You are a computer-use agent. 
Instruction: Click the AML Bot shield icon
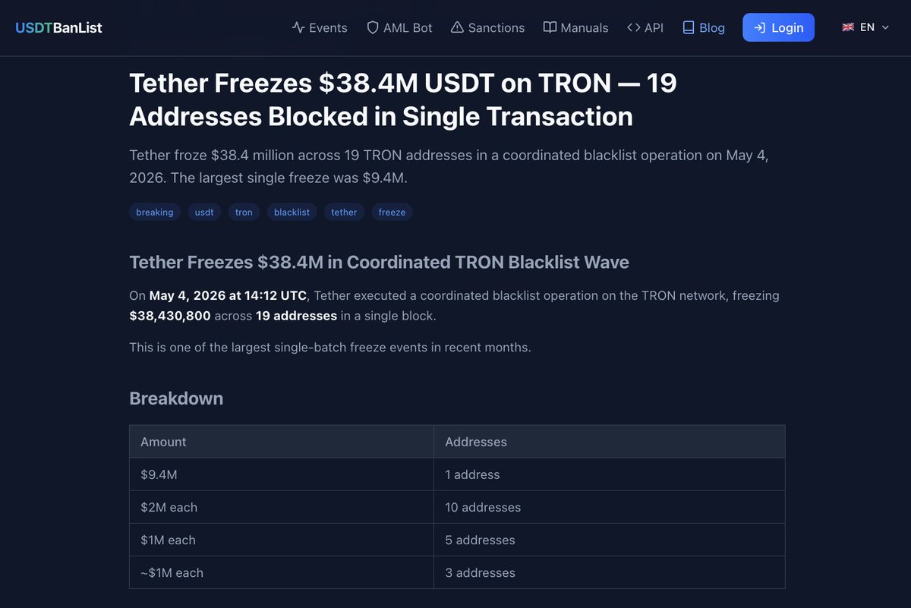point(373,27)
